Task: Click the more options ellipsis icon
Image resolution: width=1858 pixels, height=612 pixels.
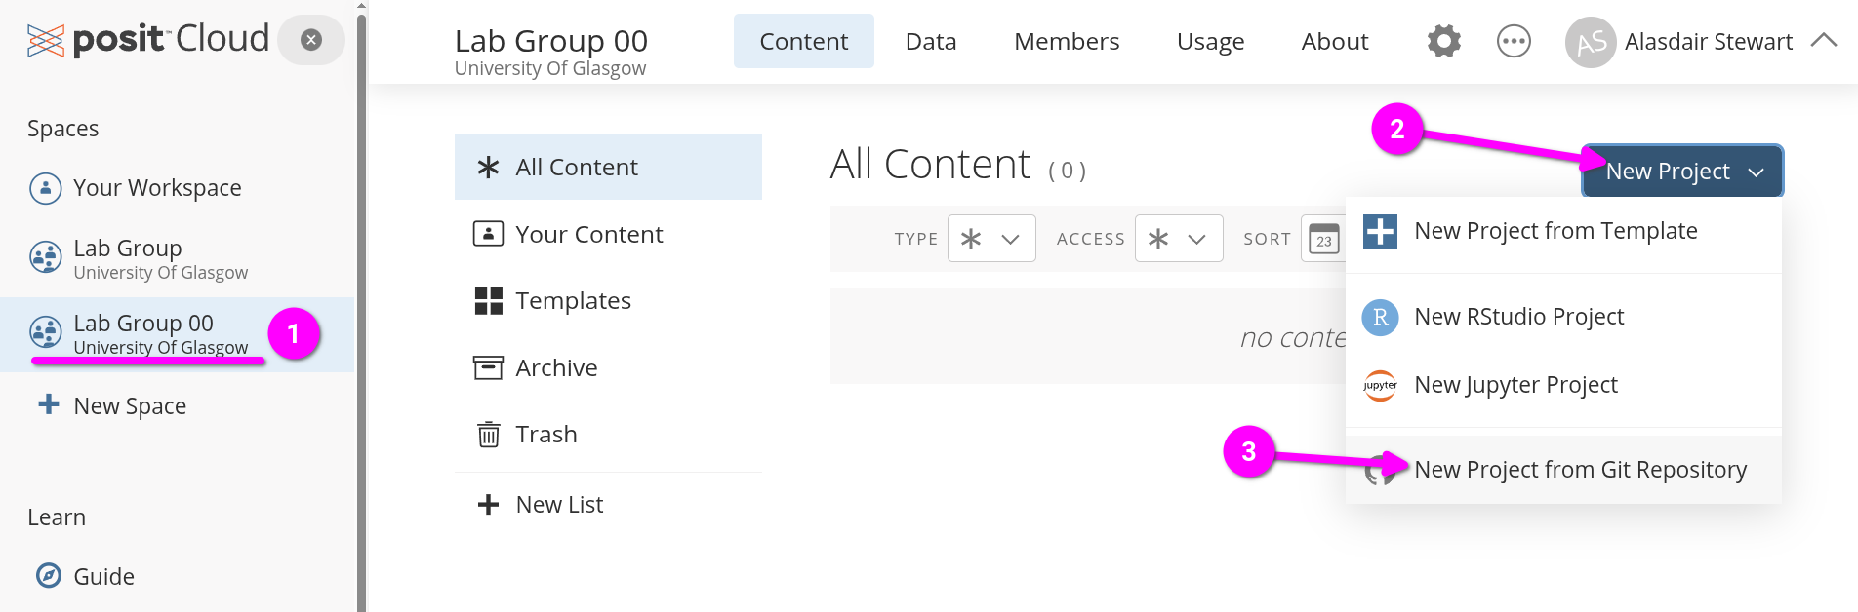Action: point(1514,42)
